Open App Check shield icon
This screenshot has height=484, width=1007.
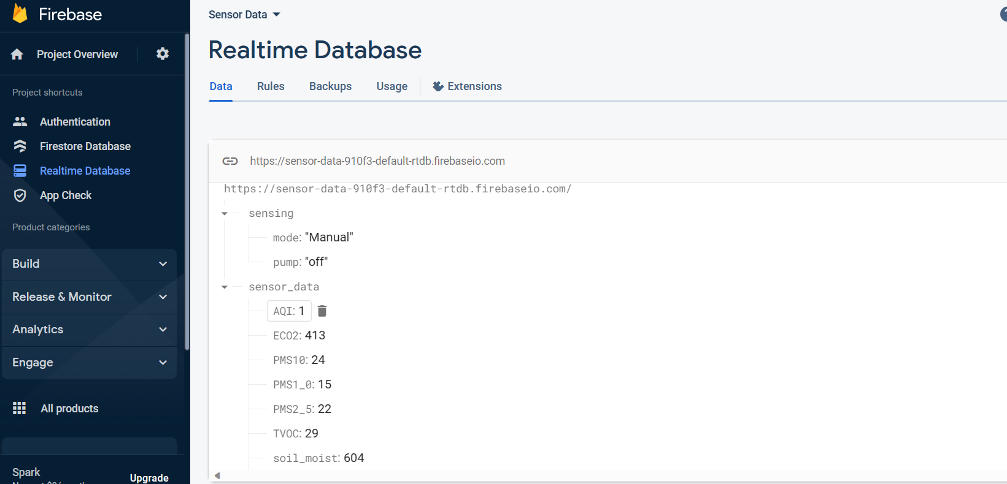click(x=20, y=195)
